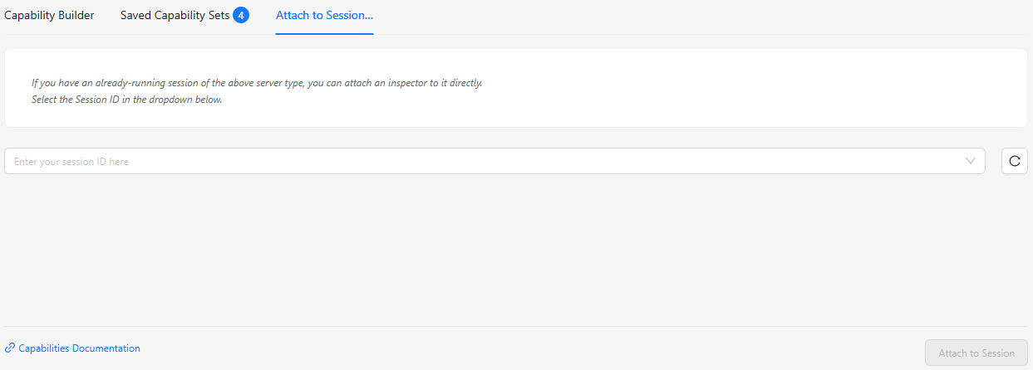The image size is (1033, 370).
Task: Click the Attach to Session button
Action: (976, 353)
